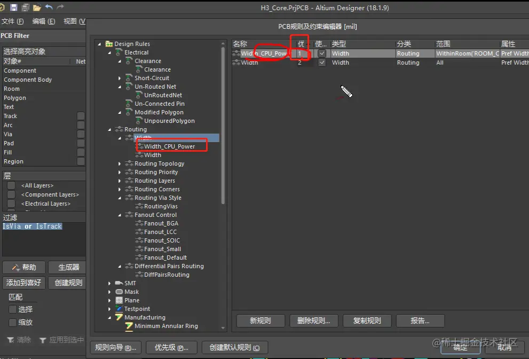Image resolution: width=529 pixels, height=359 pixels.
Task: Toggle the Pad object checkbox
Action: 81,143
